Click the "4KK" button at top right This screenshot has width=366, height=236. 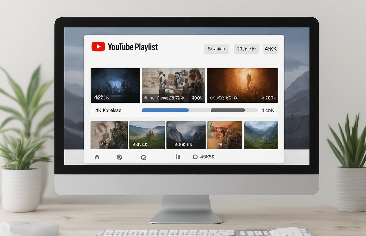tap(270, 49)
